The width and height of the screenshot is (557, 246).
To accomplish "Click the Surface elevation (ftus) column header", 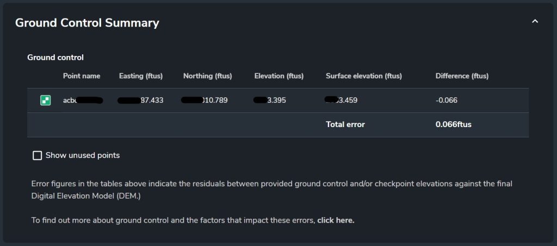I will click(x=364, y=76).
